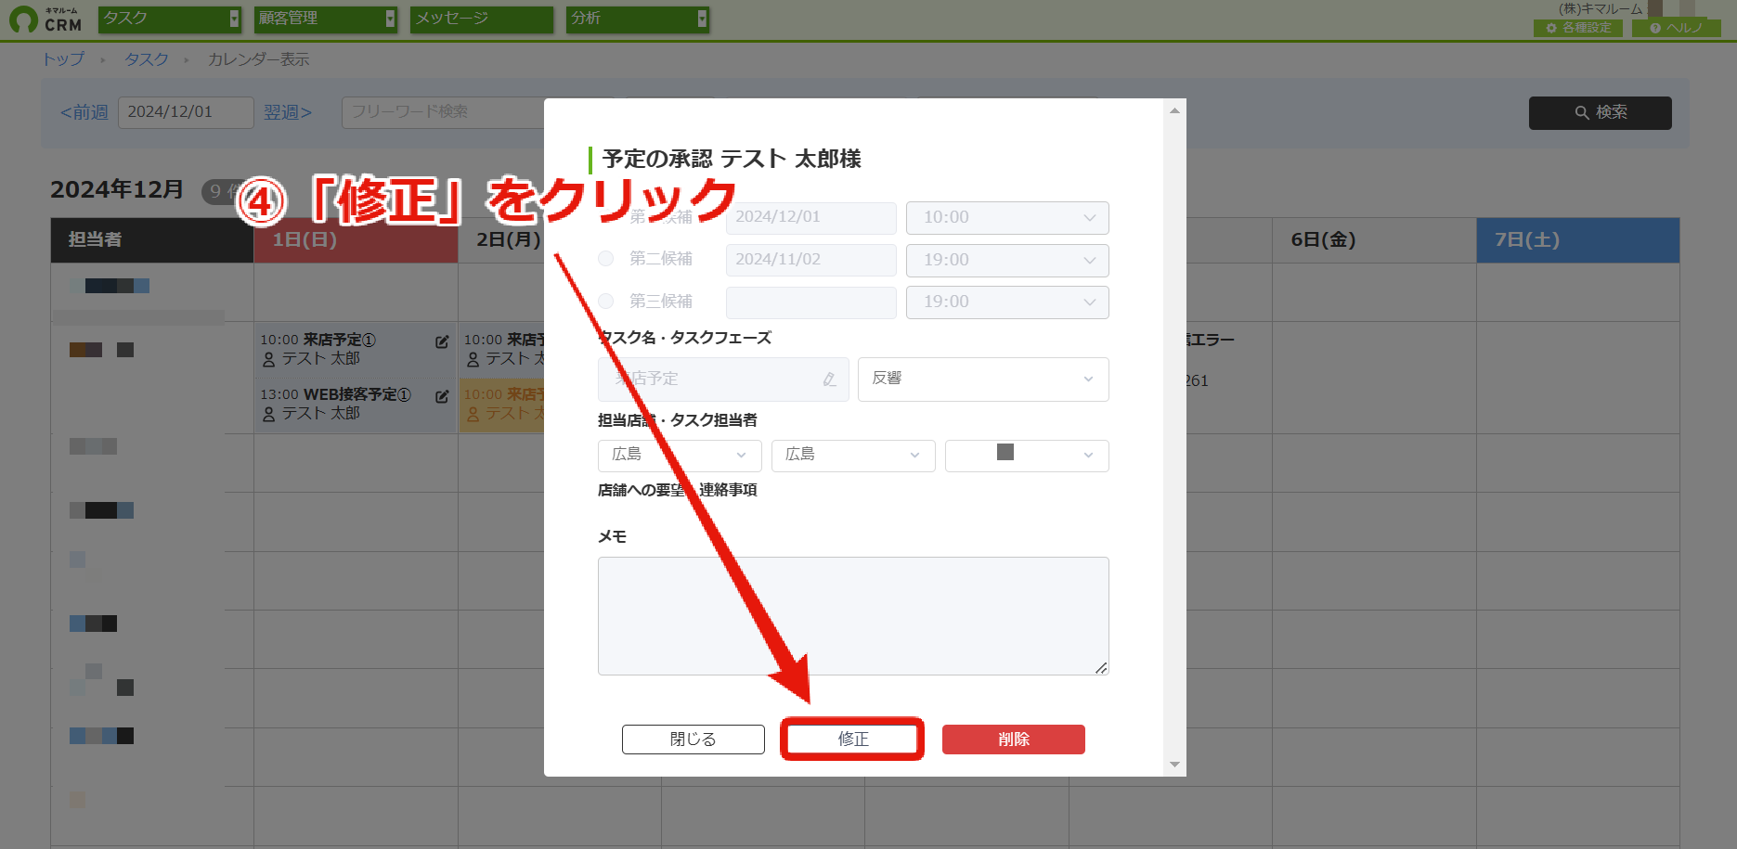This screenshot has width=1737, height=849.
Task: Go to 翌週 next week link
Action: point(288,112)
